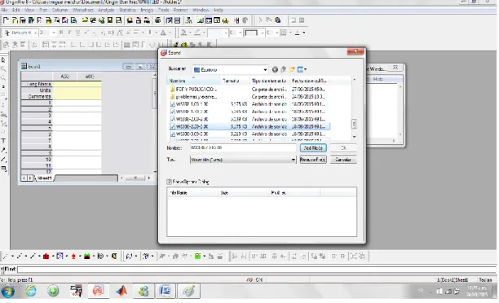The height and width of the screenshot is (303, 499).
Task: Open MATLAB from the taskbar
Action: (121, 291)
